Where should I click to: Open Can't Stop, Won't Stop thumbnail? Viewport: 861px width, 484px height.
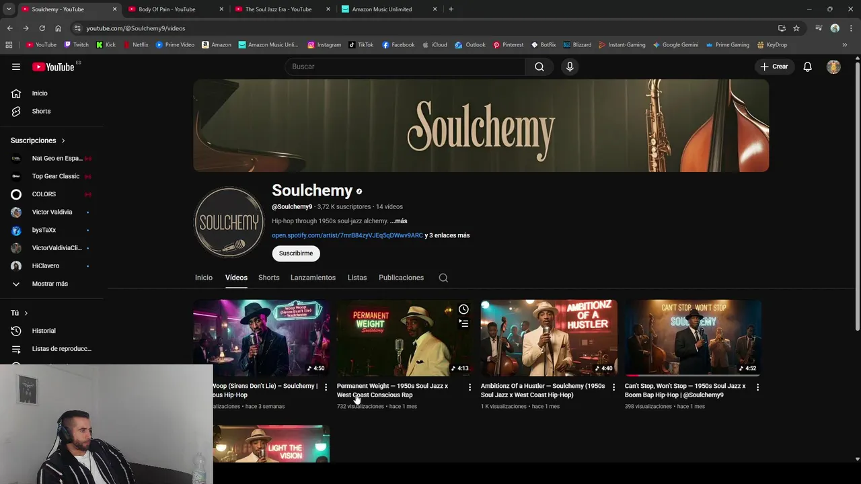pos(693,337)
